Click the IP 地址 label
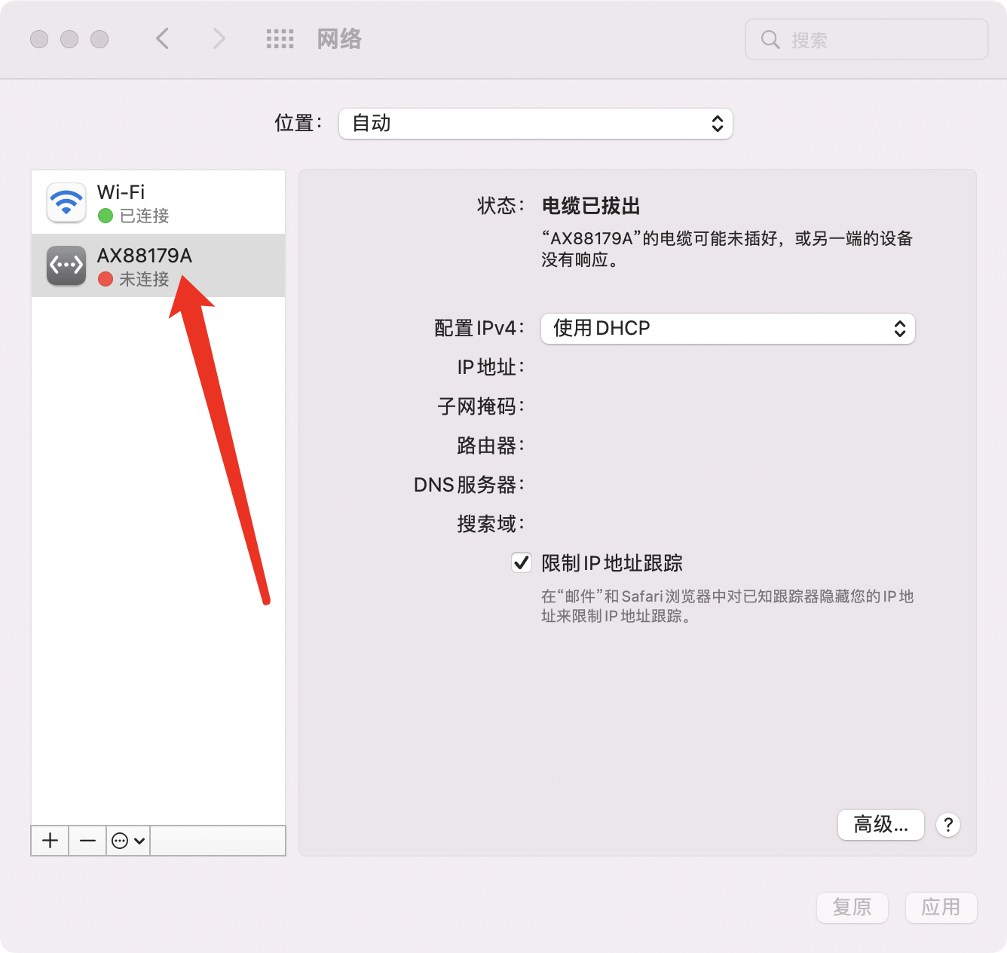 [x=490, y=367]
